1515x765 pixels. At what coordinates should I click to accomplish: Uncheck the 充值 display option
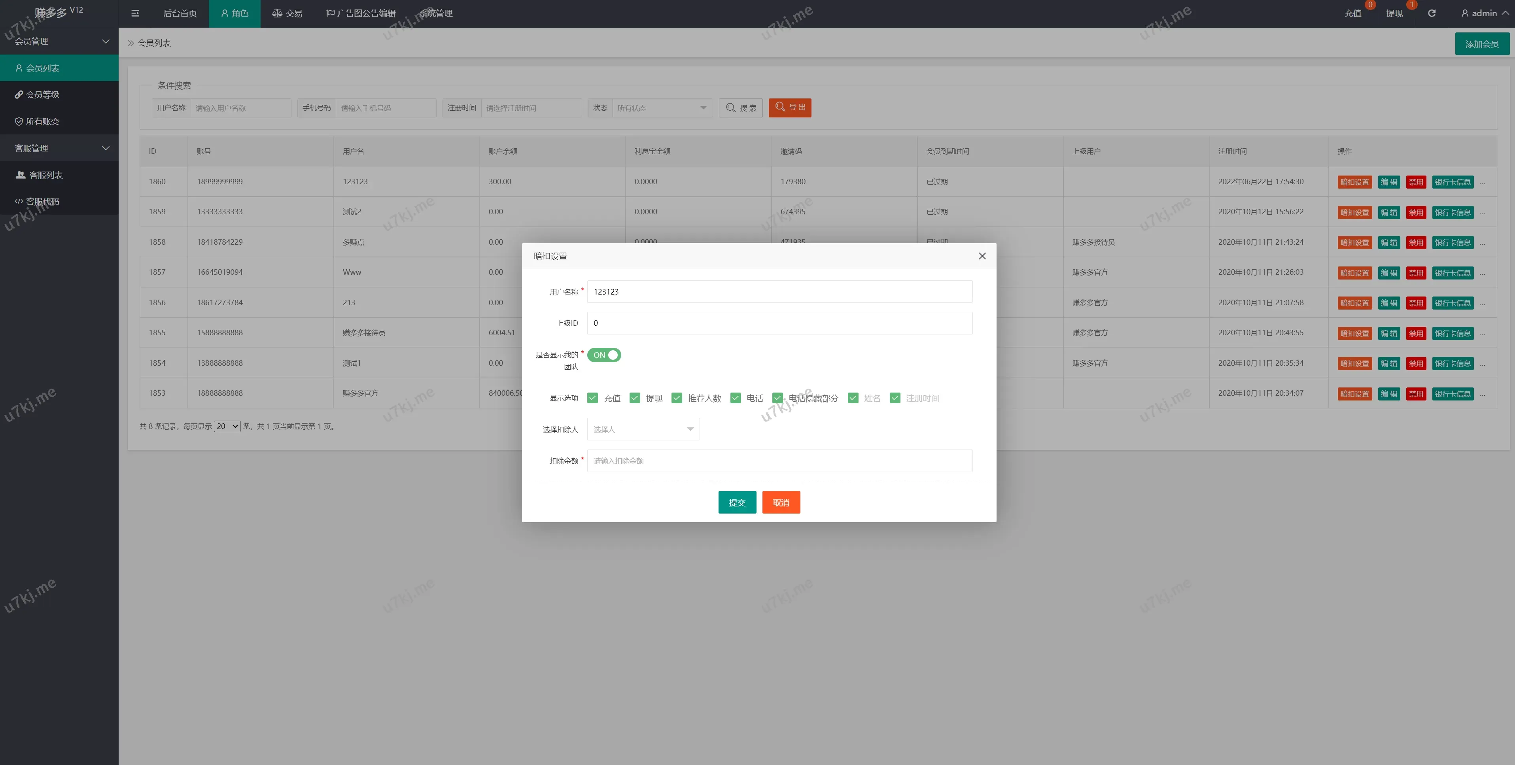[592, 398]
